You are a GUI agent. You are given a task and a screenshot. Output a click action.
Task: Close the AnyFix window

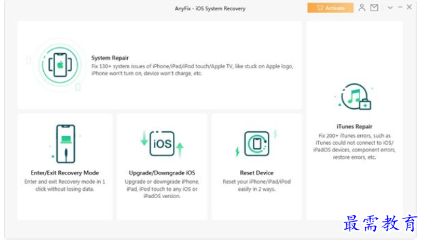pos(409,7)
